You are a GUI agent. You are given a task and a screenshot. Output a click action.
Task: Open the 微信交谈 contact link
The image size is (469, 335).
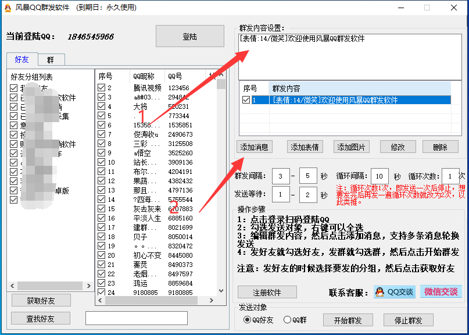[441, 291]
